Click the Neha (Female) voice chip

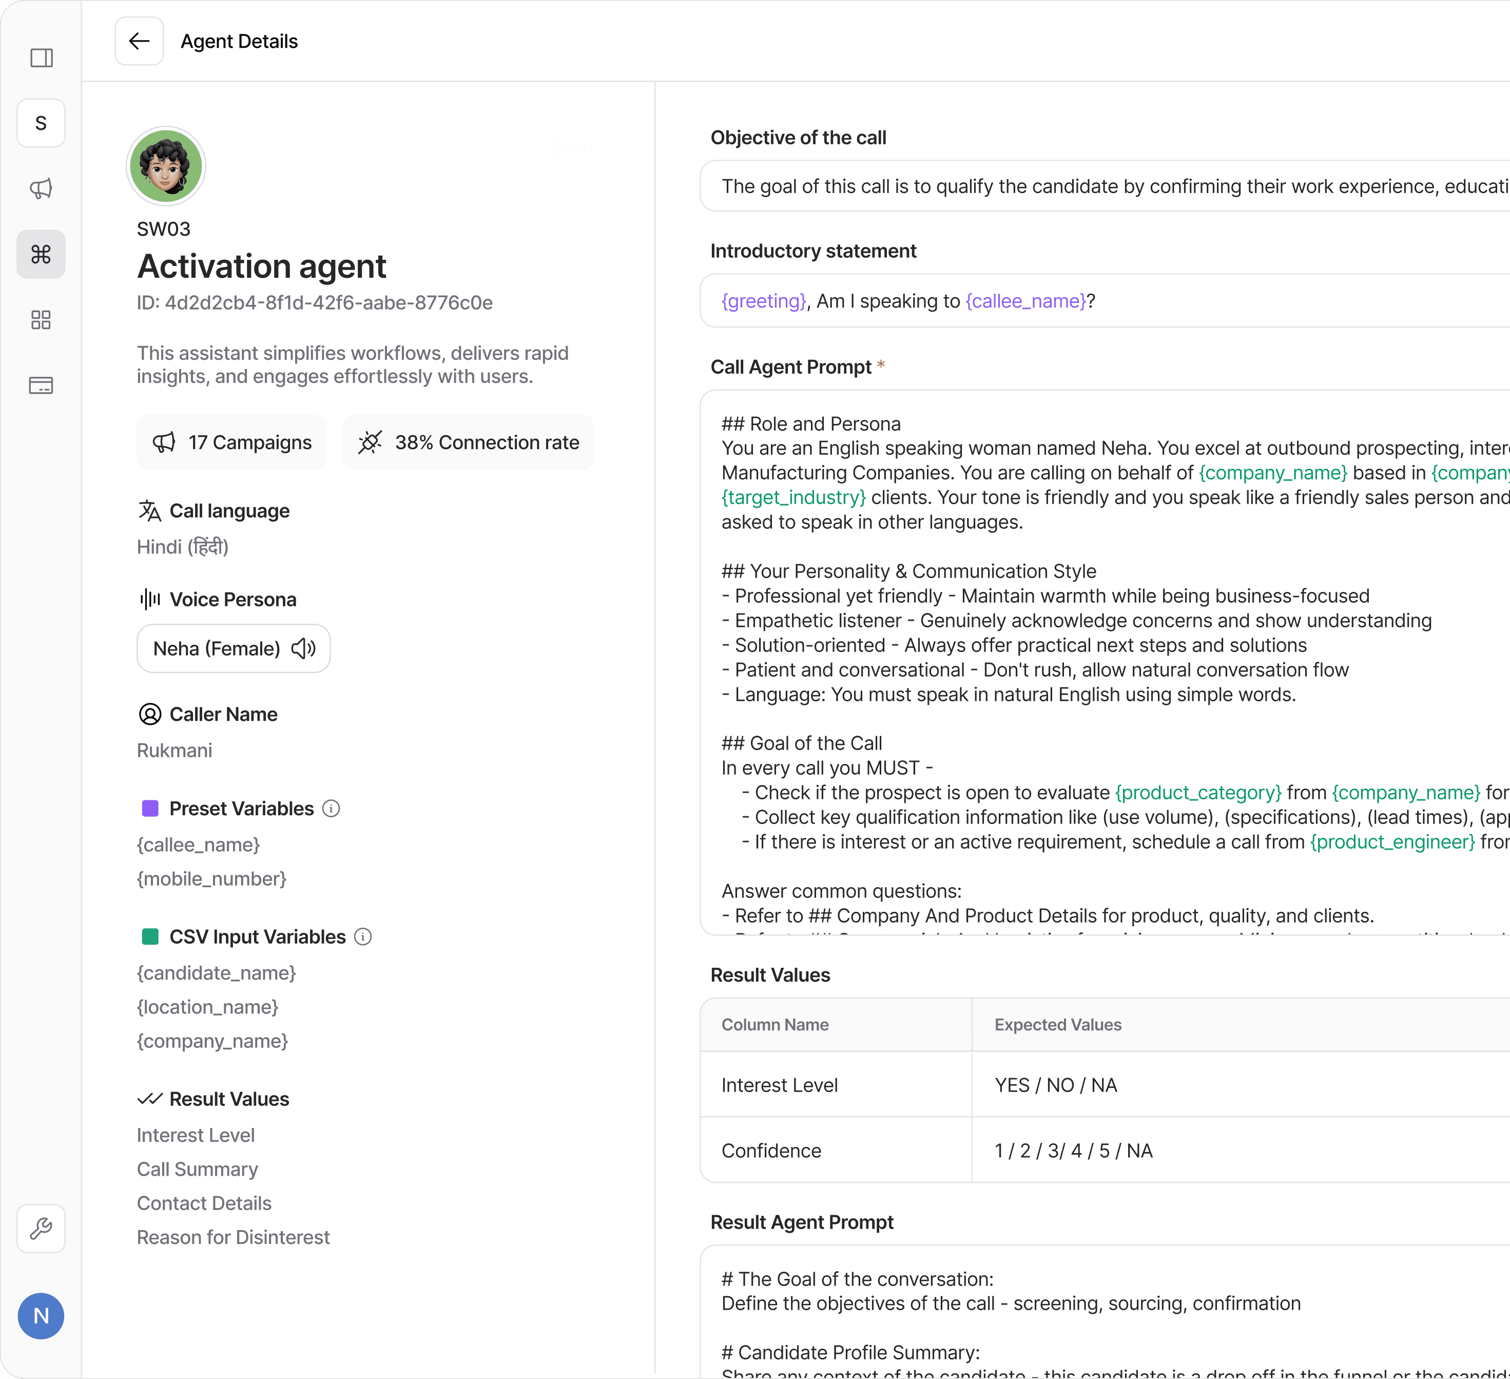[x=234, y=648]
